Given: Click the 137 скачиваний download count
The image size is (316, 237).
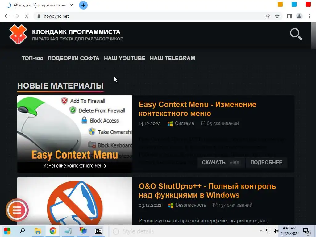Looking at the screenshot, I should click(x=233, y=205).
